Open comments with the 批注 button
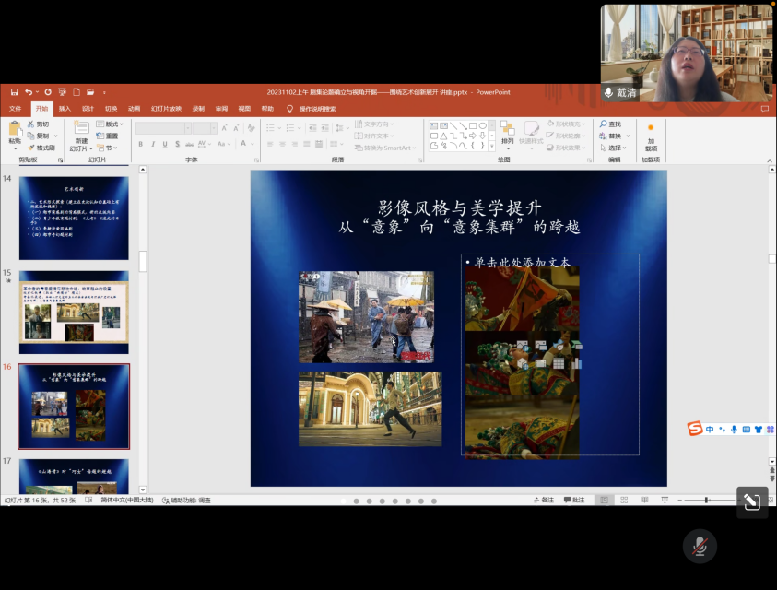This screenshot has width=777, height=590. pyautogui.click(x=575, y=499)
